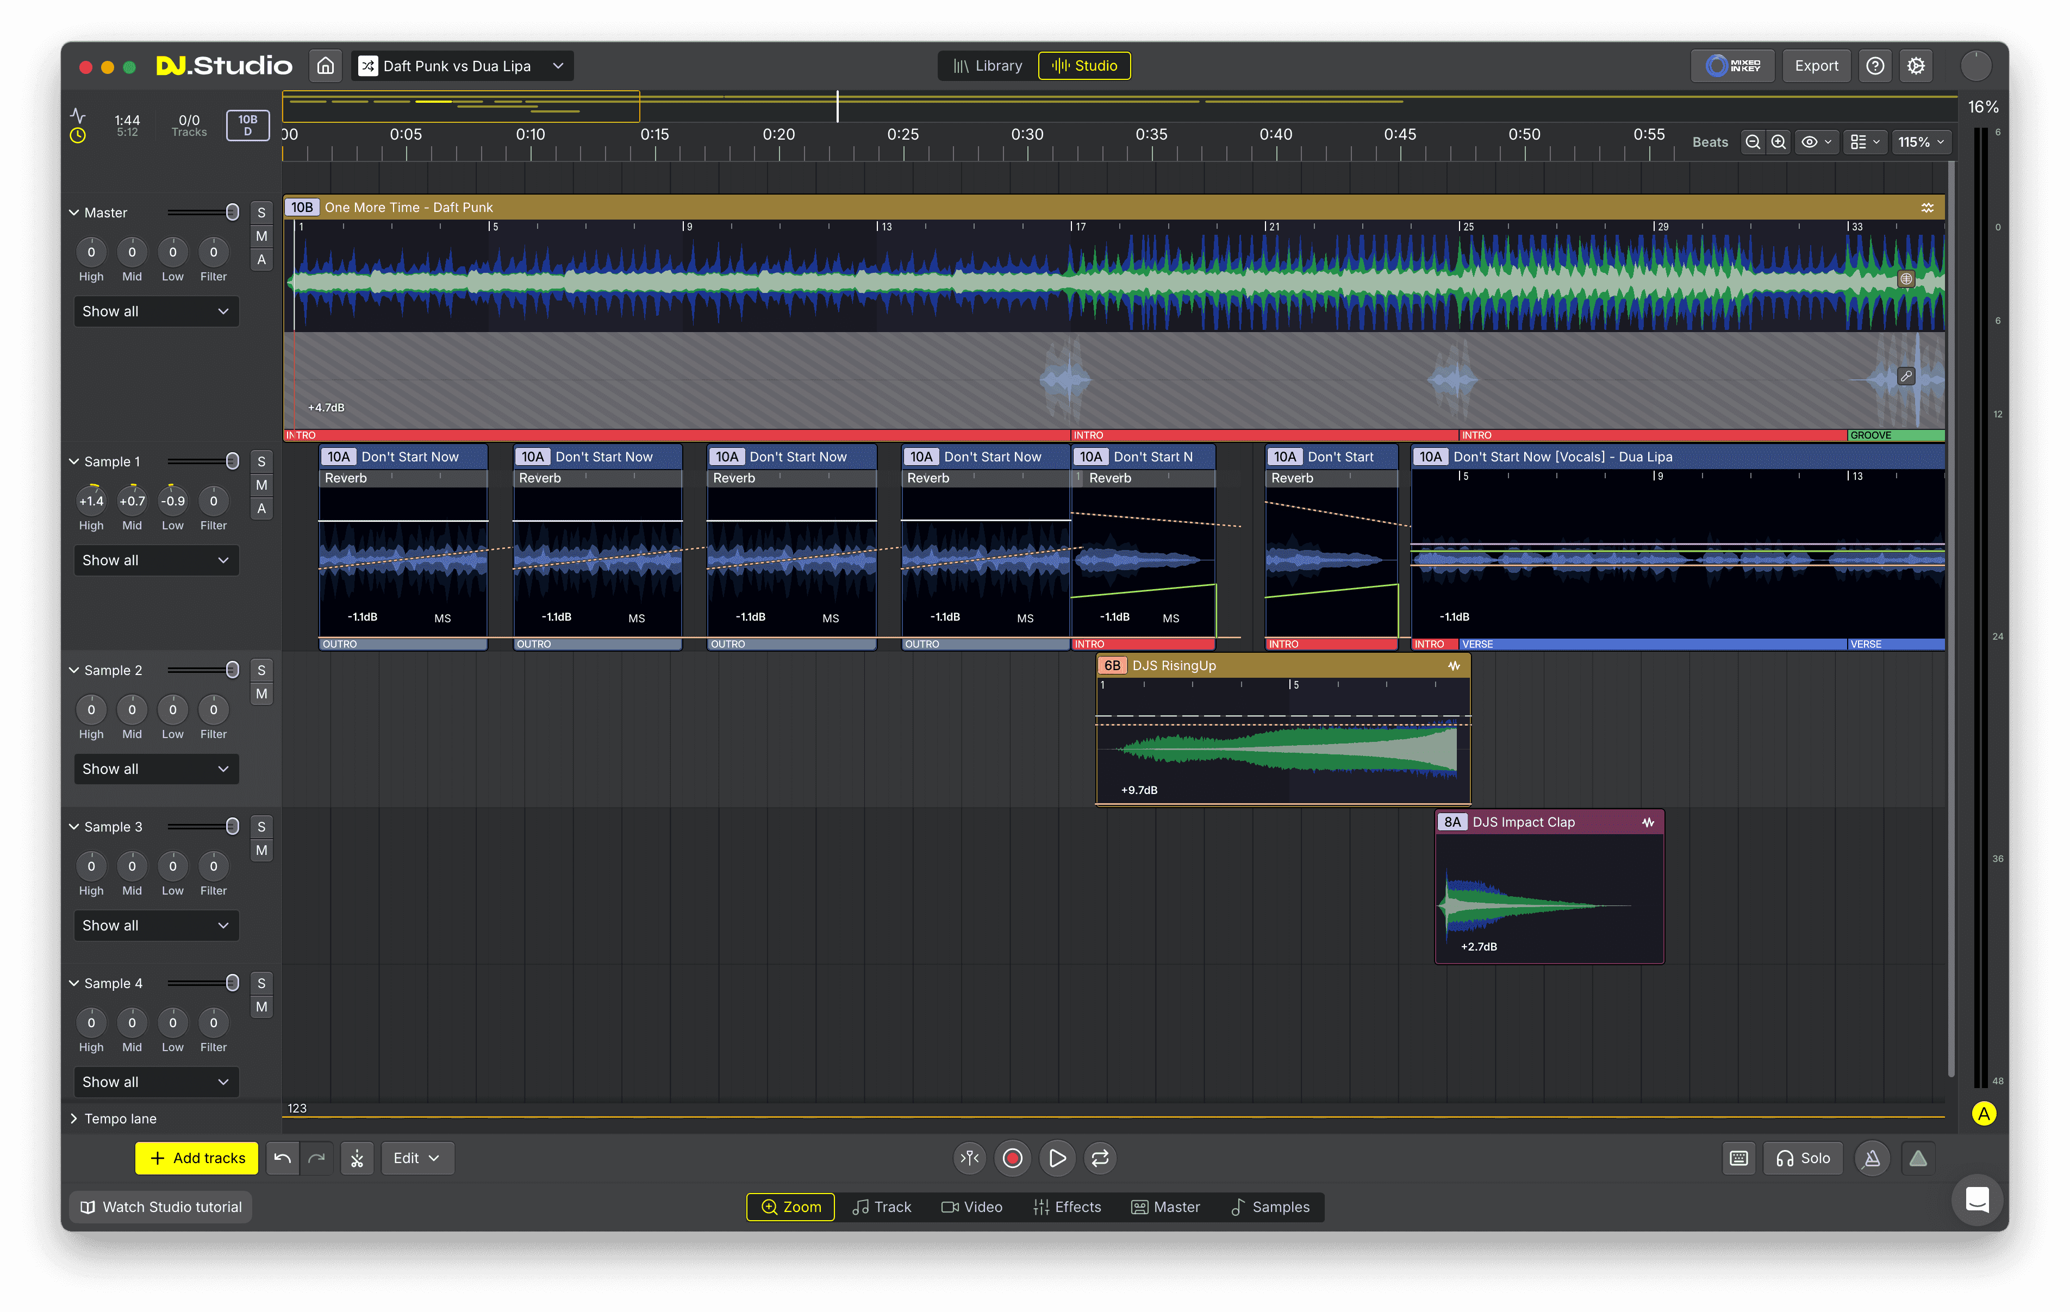Solo the Sample 4 track
The height and width of the screenshot is (1312, 2070).
click(x=261, y=983)
